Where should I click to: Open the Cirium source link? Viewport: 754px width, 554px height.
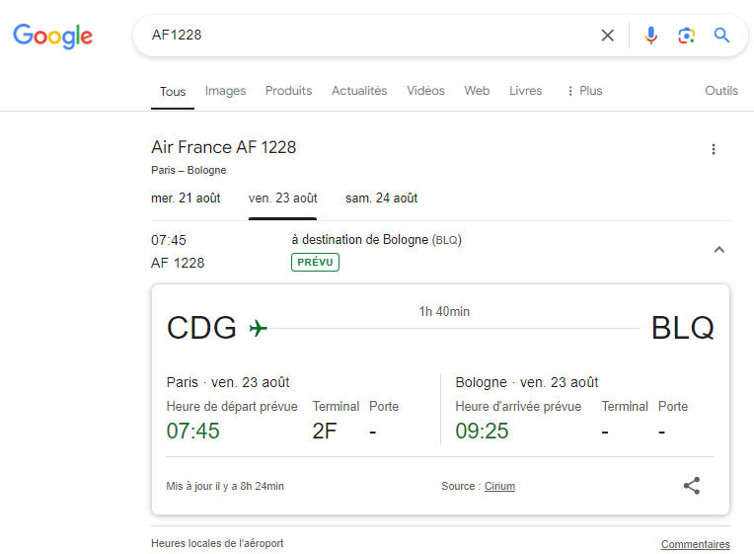pos(499,486)
